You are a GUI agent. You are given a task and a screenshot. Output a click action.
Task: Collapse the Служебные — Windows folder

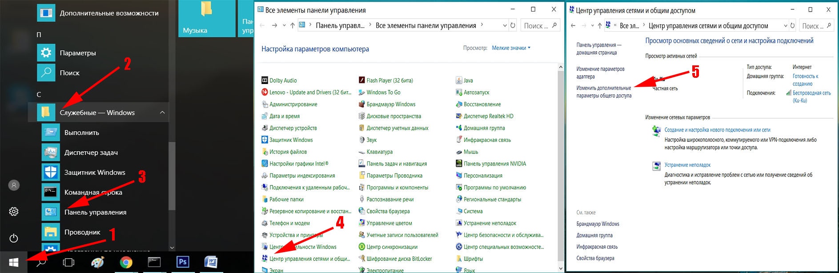[162, 113]
